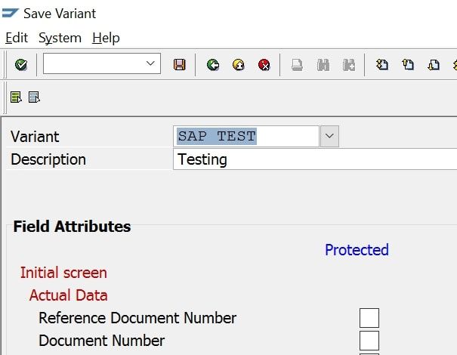The image size is (457, 355).
Task: Check Protected box for Document Number
Action: 369,341
